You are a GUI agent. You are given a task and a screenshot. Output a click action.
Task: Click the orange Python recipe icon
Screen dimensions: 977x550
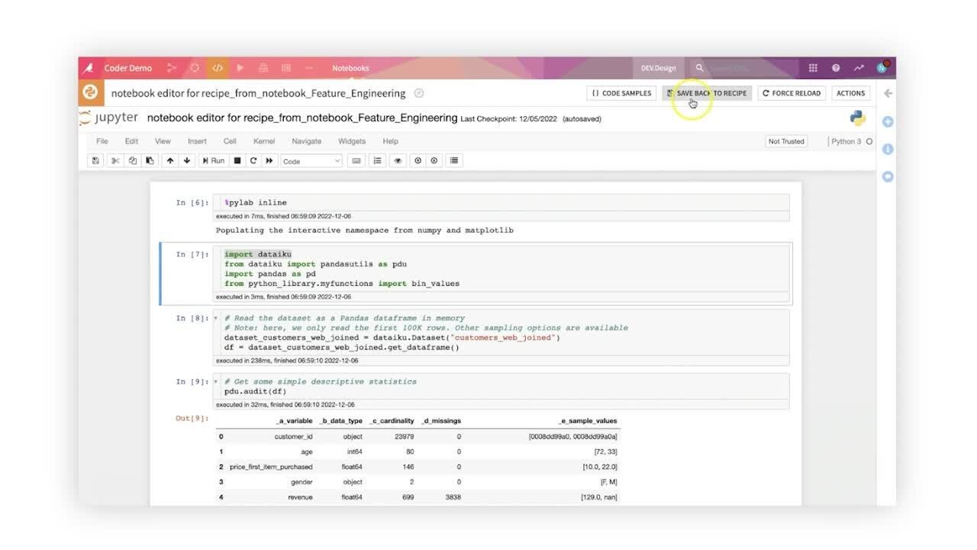point(90,93)
